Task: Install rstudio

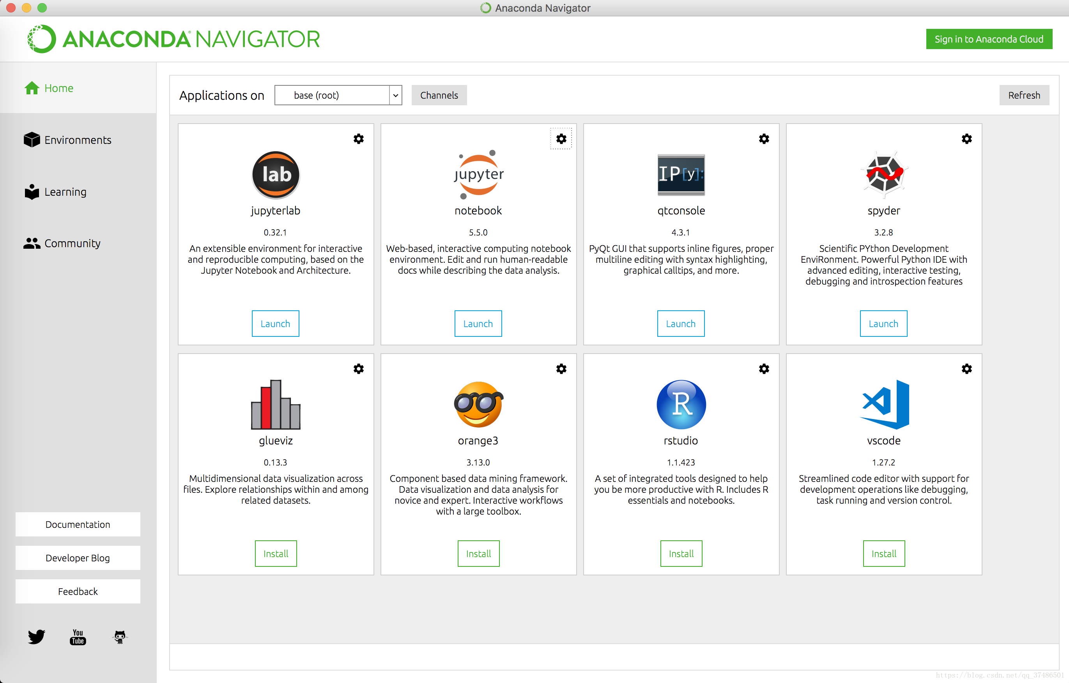Action: point(681,554)
